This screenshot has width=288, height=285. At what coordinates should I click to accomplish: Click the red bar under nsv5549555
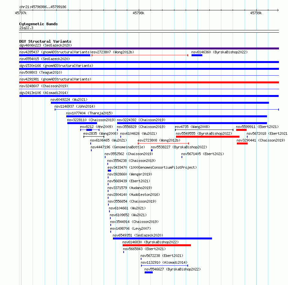[207, 137]
